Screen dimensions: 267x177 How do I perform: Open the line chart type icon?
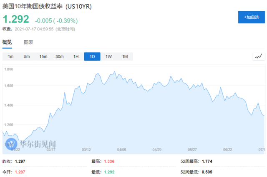(x=259, y=57)
